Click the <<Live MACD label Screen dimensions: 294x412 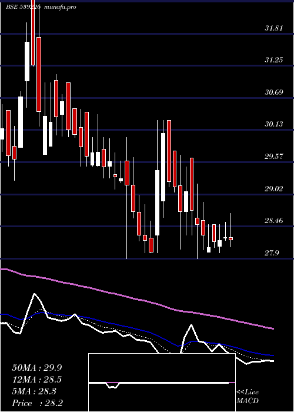coord(248,397)
